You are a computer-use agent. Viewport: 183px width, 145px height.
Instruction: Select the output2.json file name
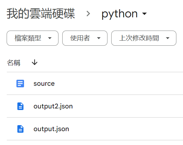pyautogui.click(x=53, y=106)
